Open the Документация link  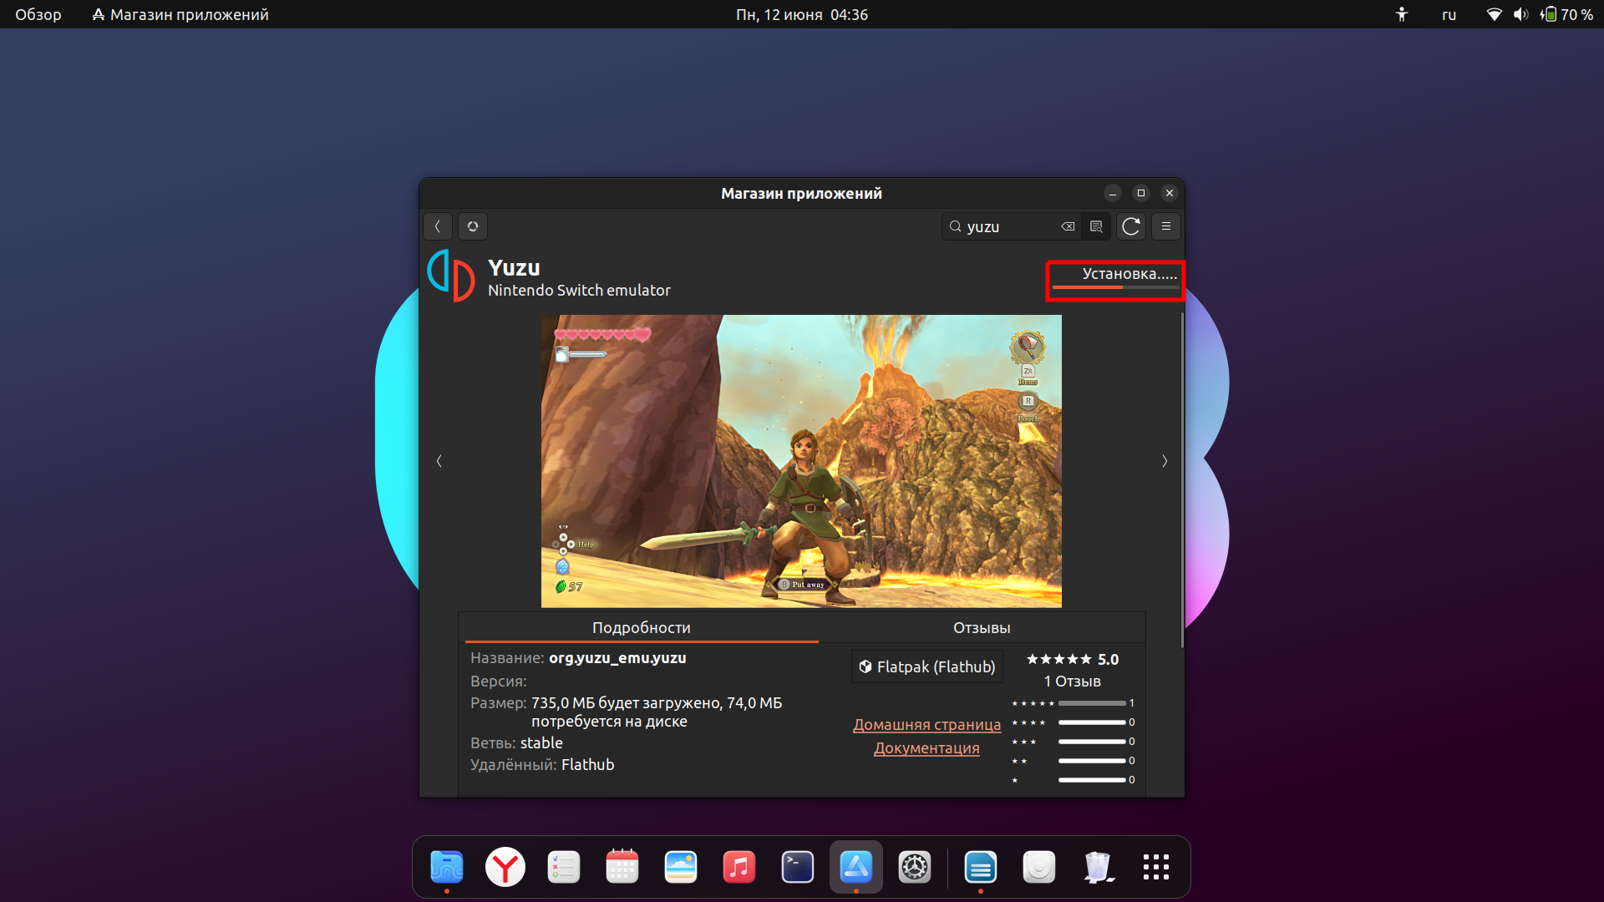pyautogui.click(x=926, y=747)
